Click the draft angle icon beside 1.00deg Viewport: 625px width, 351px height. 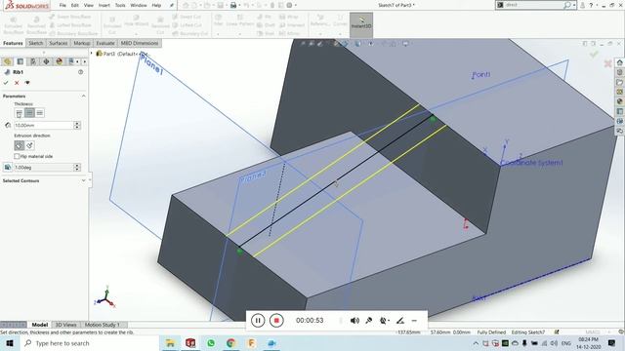pyautogui.click(x=8, y=168)
